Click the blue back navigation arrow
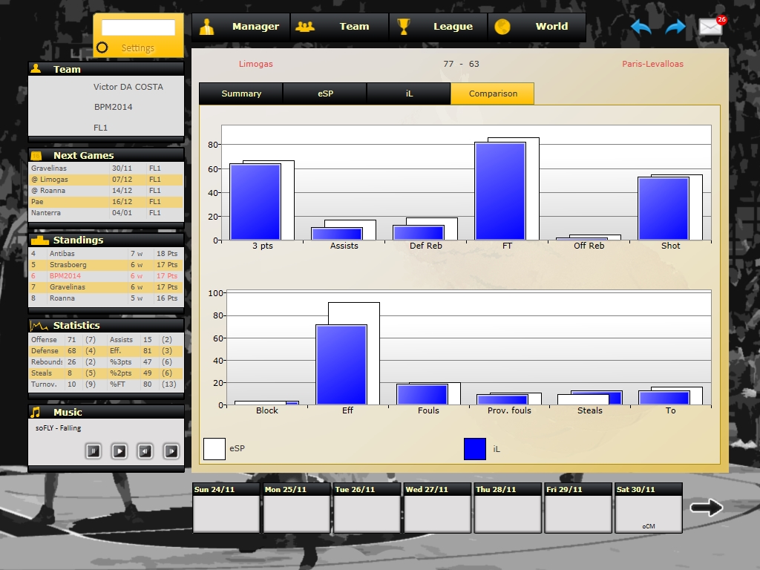The width and height of the screenshot is (760, 570). click(640, 26)
